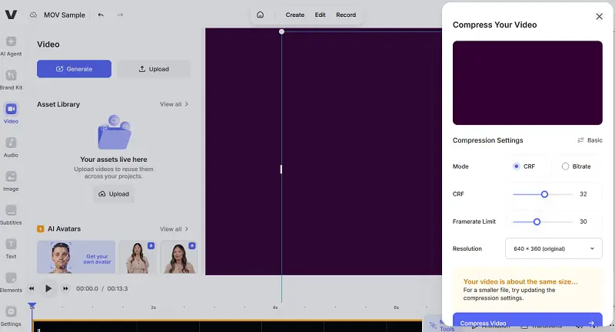This screenshot has width=615, height=332.
Task: Skip forward in the timeline
Action: point(65,288)
